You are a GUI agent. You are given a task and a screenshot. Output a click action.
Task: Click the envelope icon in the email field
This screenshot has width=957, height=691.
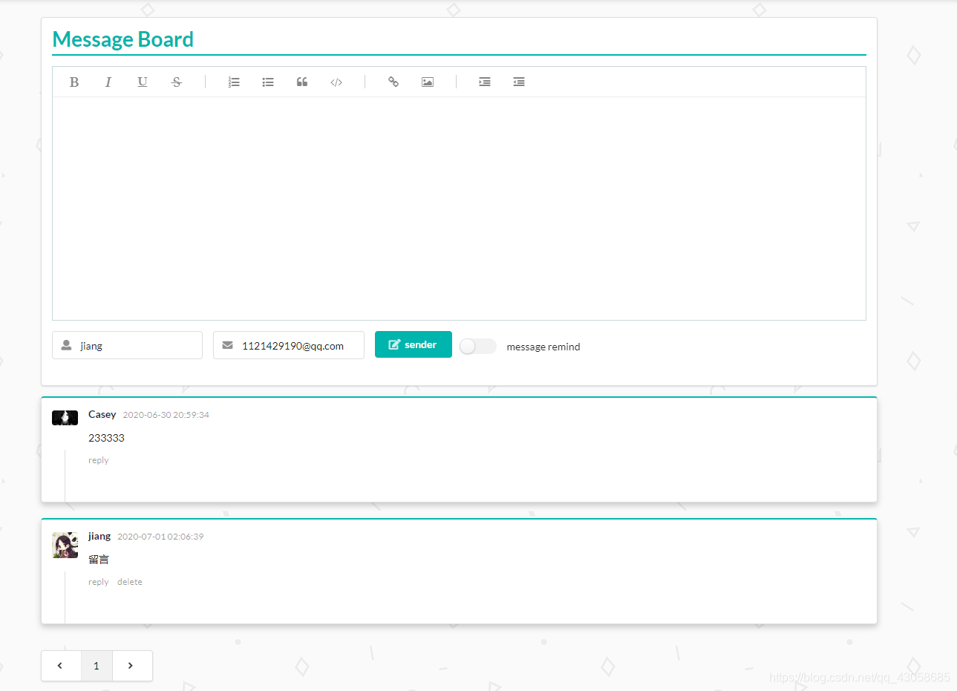(x=228, y=345)
